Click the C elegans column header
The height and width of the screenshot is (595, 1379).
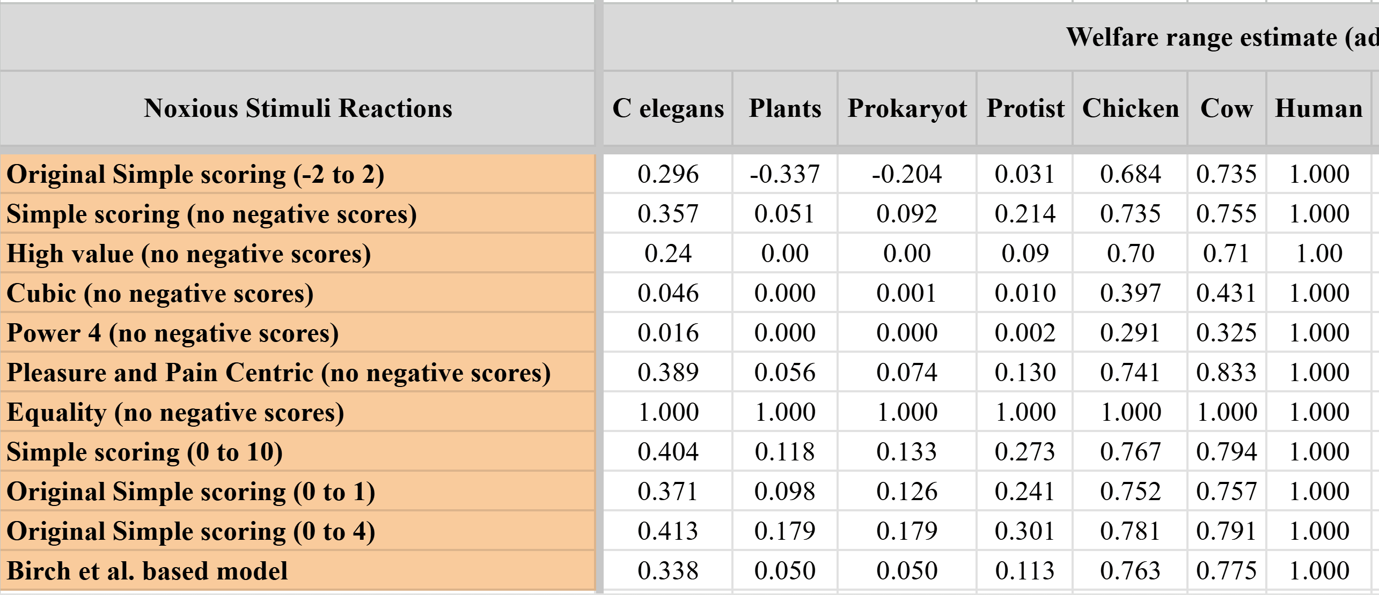coord(668,108)
